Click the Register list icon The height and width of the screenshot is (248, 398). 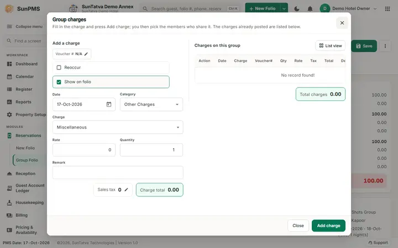[x=9, y=89]
